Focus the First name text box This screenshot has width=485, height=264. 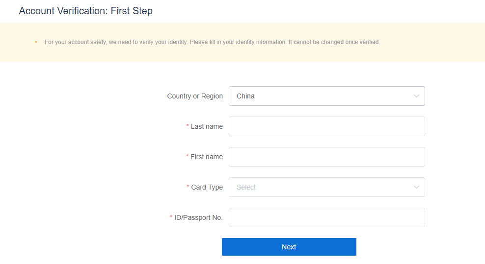point(326,157)
